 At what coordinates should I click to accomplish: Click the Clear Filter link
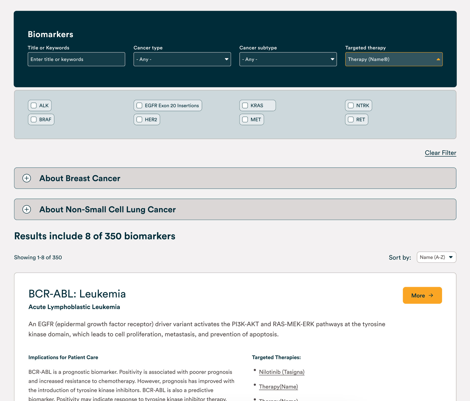(440, 153)
